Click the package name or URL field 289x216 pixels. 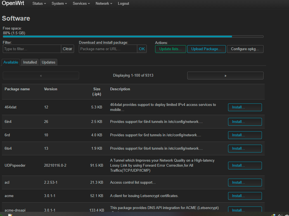click(108, 49)
